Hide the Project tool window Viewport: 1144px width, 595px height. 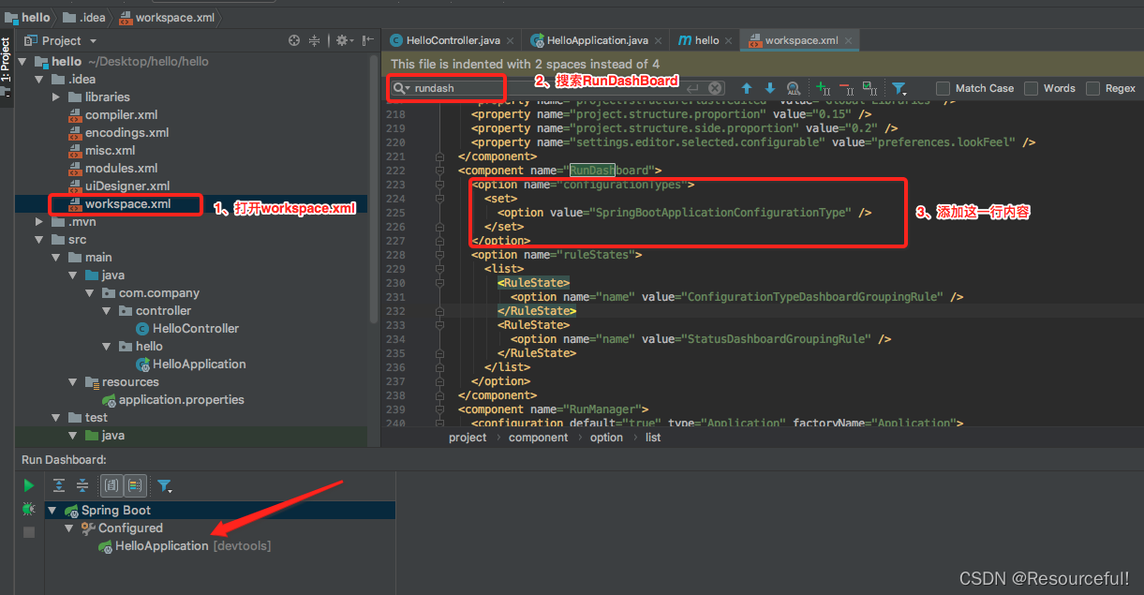(368, 40)
